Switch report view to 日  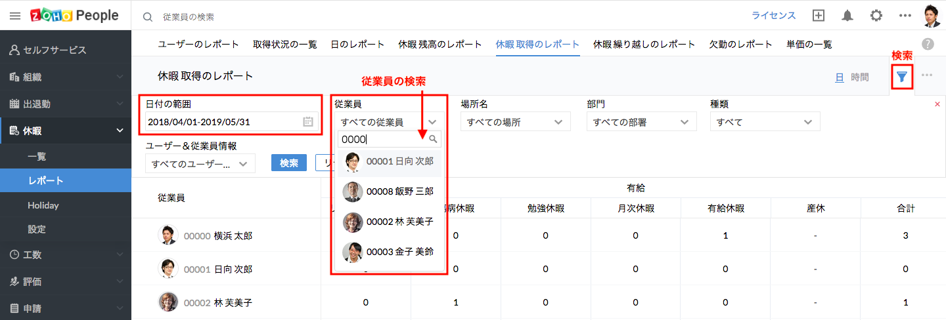click(839, 77)
